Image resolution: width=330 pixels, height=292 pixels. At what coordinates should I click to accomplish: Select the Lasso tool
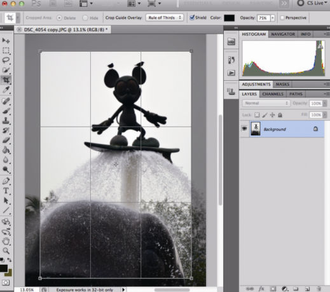(x=6, y=60)
